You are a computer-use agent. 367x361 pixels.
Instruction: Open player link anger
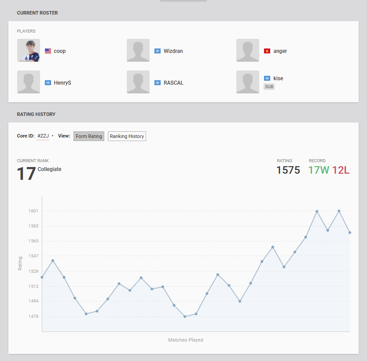coord(280,51)
